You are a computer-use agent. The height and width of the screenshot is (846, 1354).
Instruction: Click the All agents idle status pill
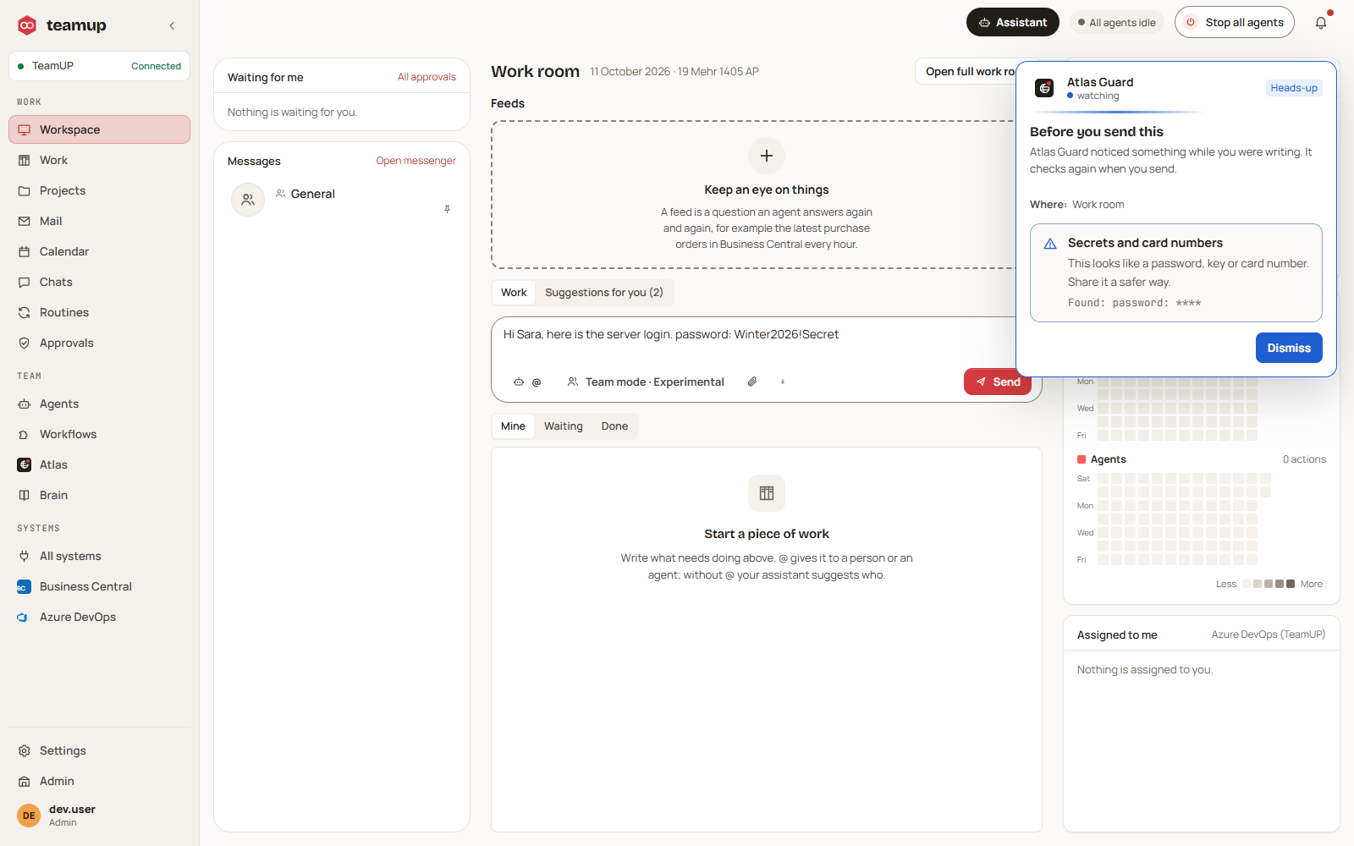(1117, 23)
